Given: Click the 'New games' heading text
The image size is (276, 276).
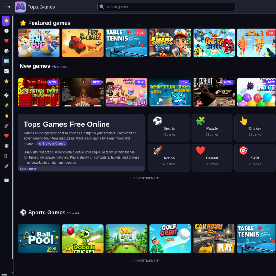Looking at the screenshot, I should pos(35,66).
